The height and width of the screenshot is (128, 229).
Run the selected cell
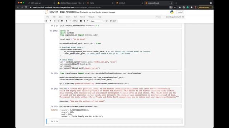click(75, 21)
